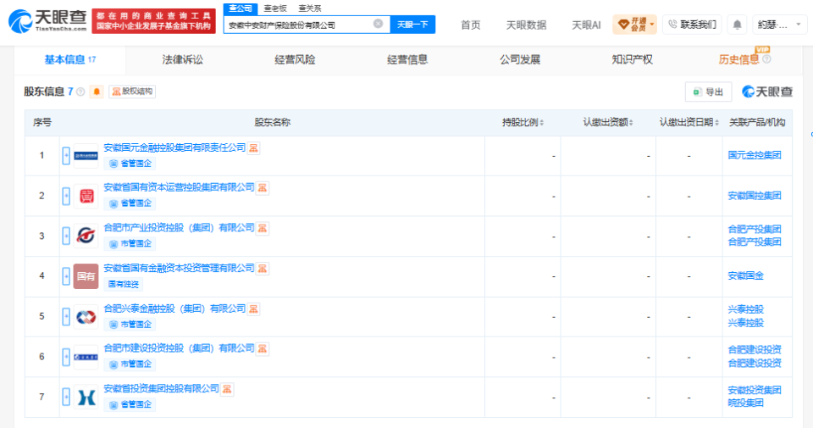Select the 查关系 search tab

click(310, 8)
